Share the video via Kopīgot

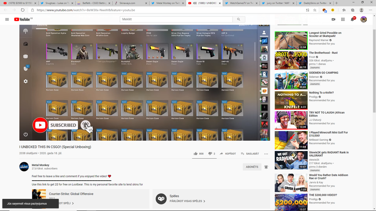[228, 154]
